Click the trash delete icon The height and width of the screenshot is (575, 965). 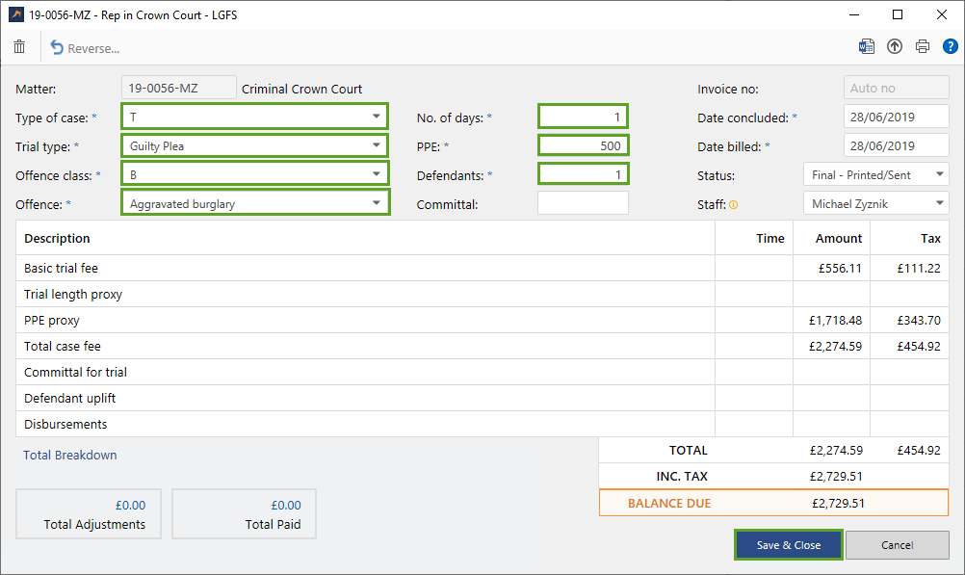(19, 47)
